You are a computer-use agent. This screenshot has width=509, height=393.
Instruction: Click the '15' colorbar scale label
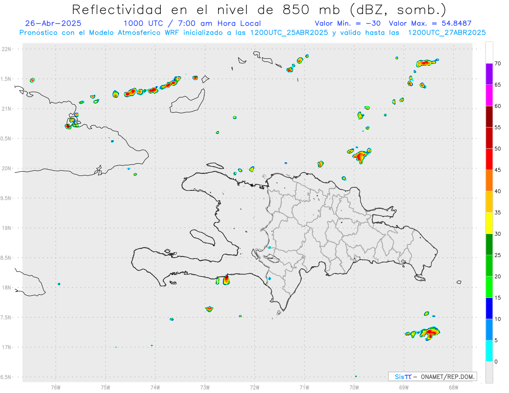click(498, 298)
